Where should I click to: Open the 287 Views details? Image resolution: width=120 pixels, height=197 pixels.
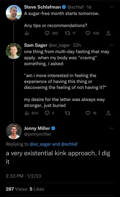16,189
